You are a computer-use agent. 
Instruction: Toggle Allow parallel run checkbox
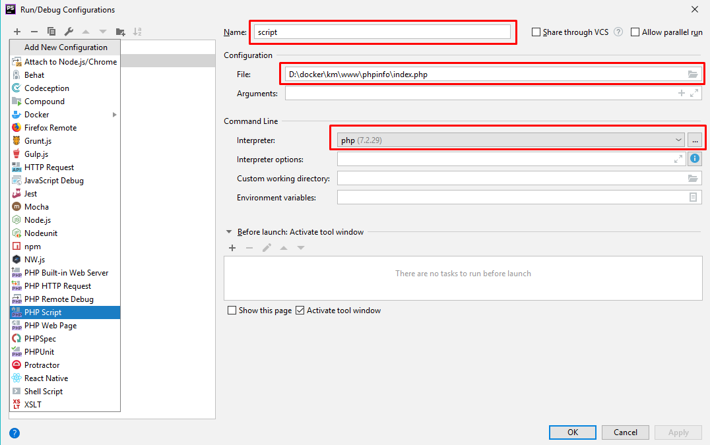[635, 32]
